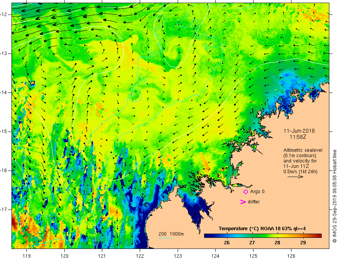337x260 pixels.
Task: Pick the dark blue end of temperature colorbar
Action: coord(206,236)
